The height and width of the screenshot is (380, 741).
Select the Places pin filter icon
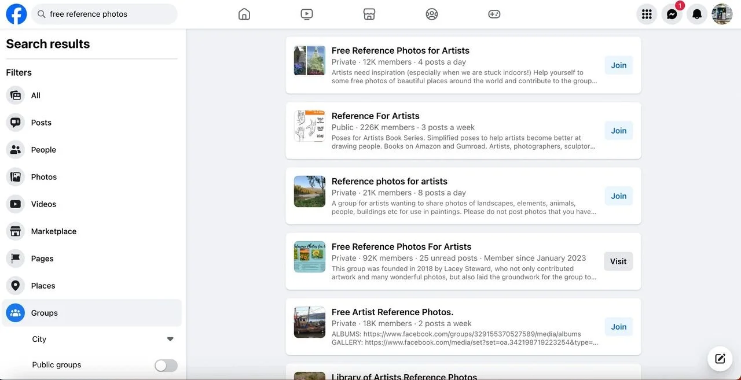click(16, 286)
